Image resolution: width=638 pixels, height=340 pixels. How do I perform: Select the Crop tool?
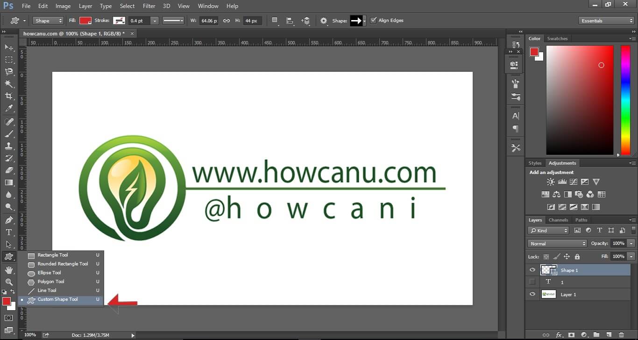point(9,96)
